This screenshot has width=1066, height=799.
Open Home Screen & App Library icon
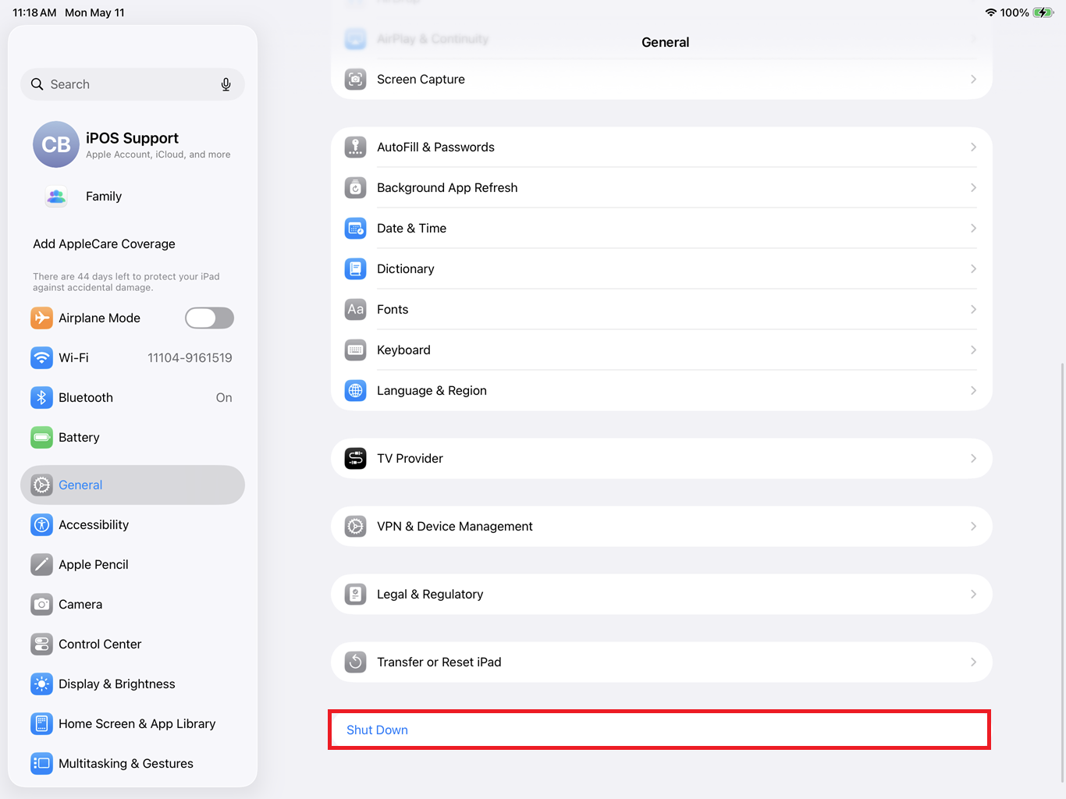click(42, 724)
